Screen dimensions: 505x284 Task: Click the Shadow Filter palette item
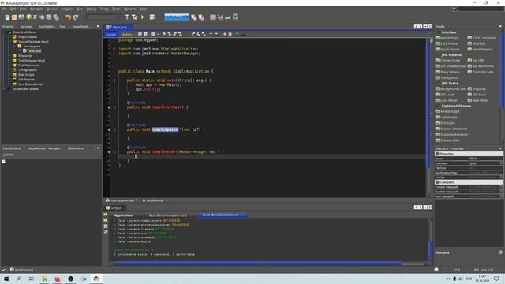(447, 140)
